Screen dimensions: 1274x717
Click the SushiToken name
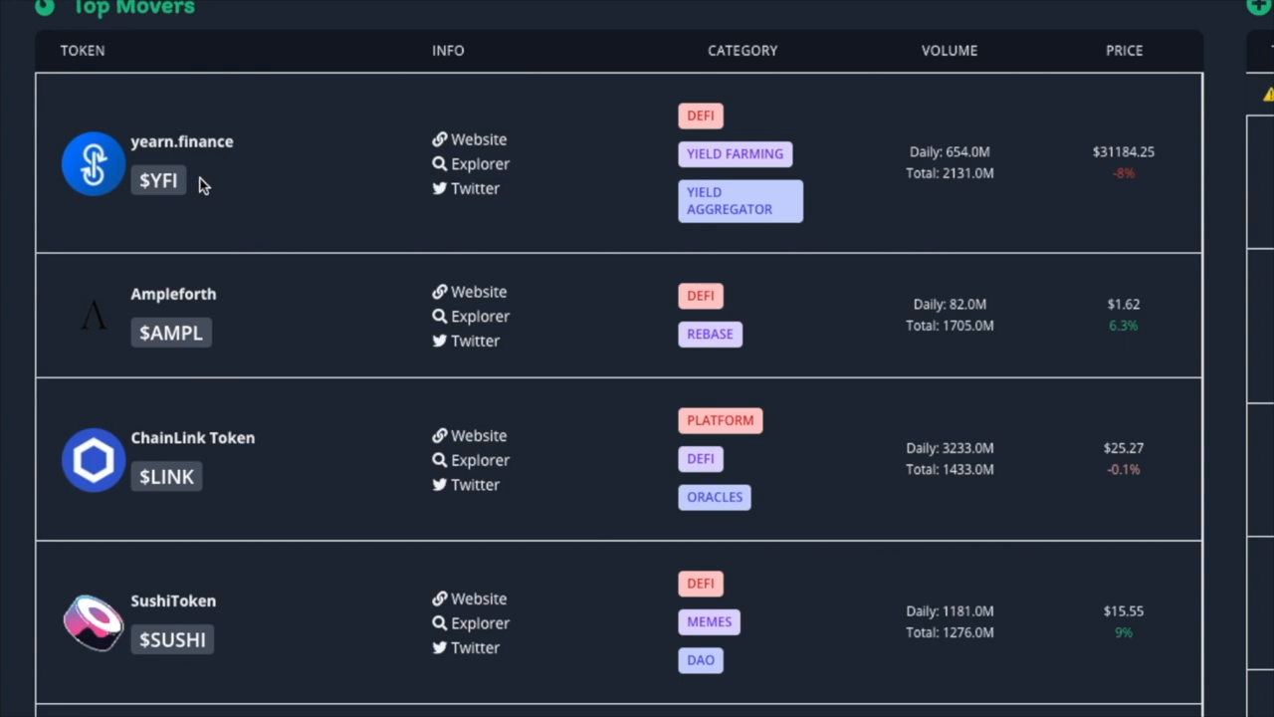click(x=173, y=600)
